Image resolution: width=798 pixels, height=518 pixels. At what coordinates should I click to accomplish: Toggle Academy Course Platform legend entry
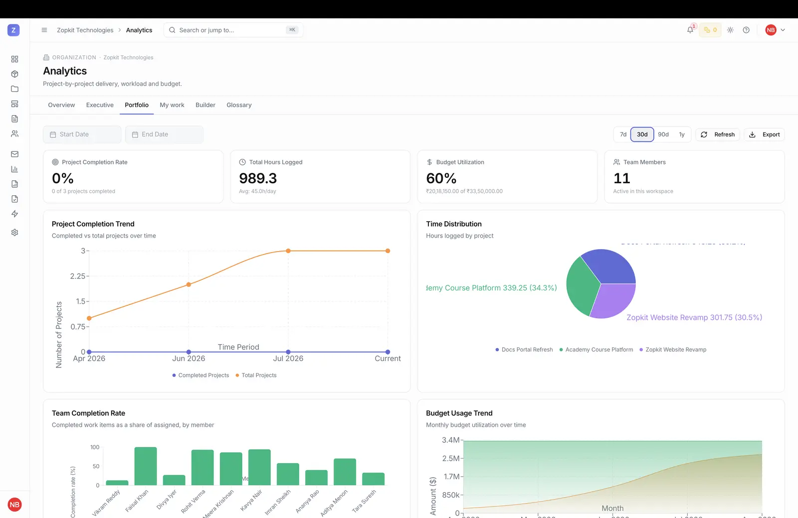596,350
